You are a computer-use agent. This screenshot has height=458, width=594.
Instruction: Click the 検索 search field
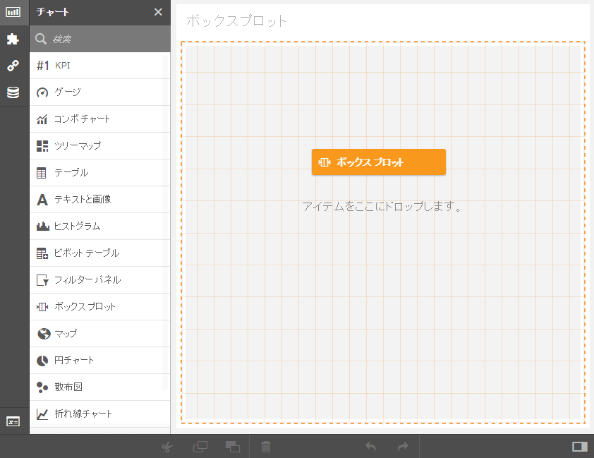pos(100,39)
